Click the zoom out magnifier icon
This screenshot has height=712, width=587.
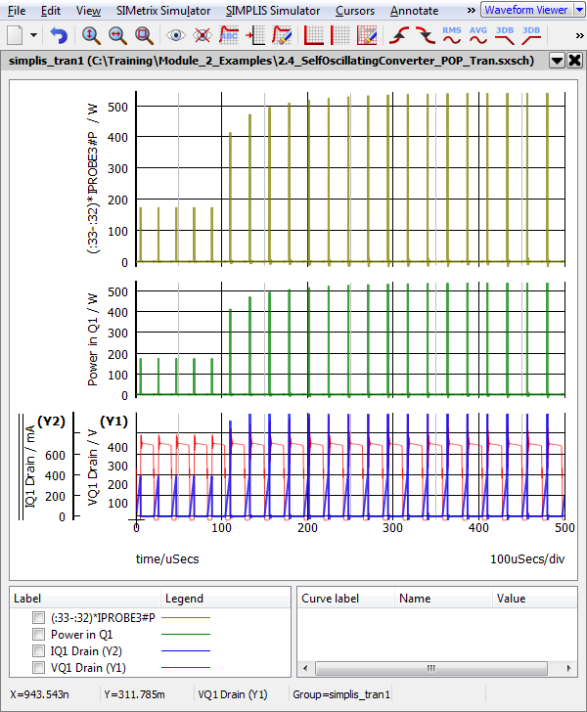click(x=117, y=35)
